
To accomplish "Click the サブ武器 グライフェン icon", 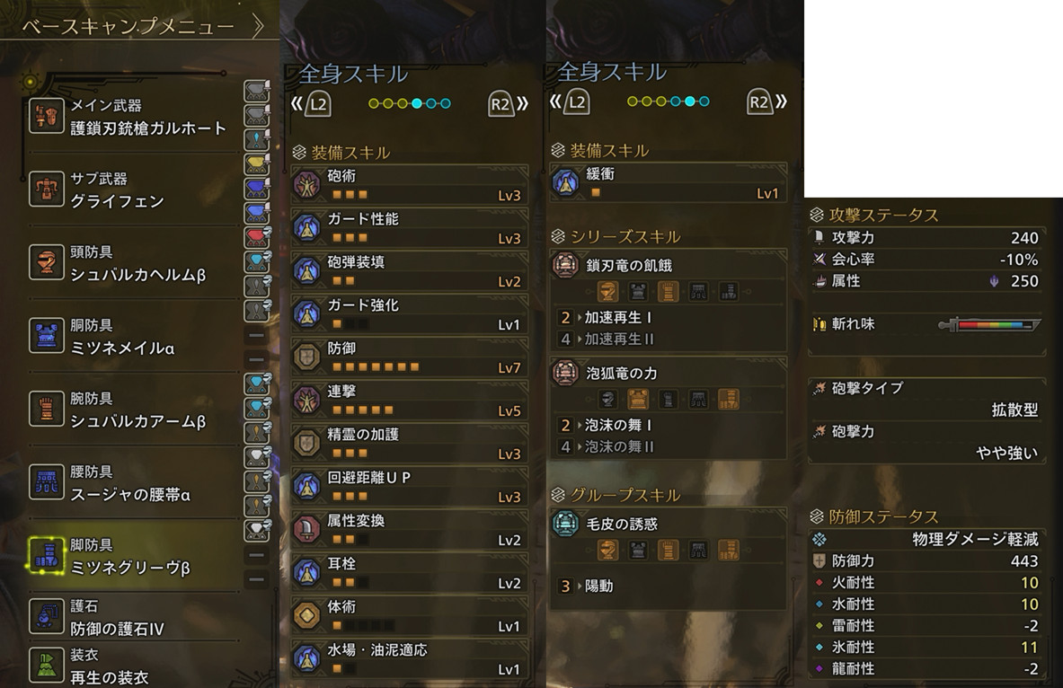I will pos(46,189).
